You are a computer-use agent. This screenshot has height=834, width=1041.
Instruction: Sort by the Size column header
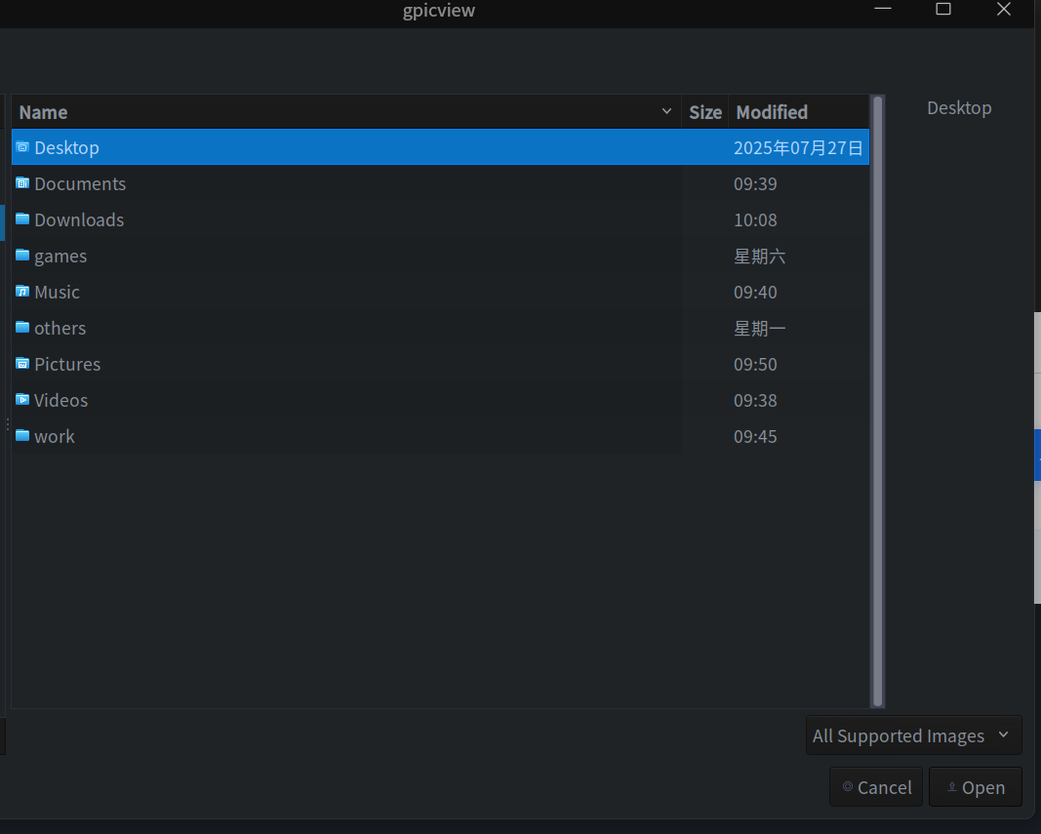click(x=705, y=112)
